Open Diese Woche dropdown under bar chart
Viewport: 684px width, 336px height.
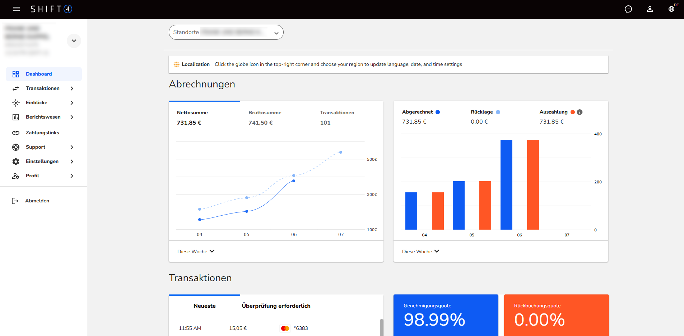coord(420,251)
